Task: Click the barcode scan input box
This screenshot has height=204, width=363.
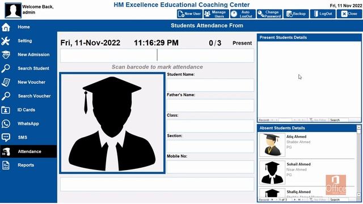Action: coord(157,56)
